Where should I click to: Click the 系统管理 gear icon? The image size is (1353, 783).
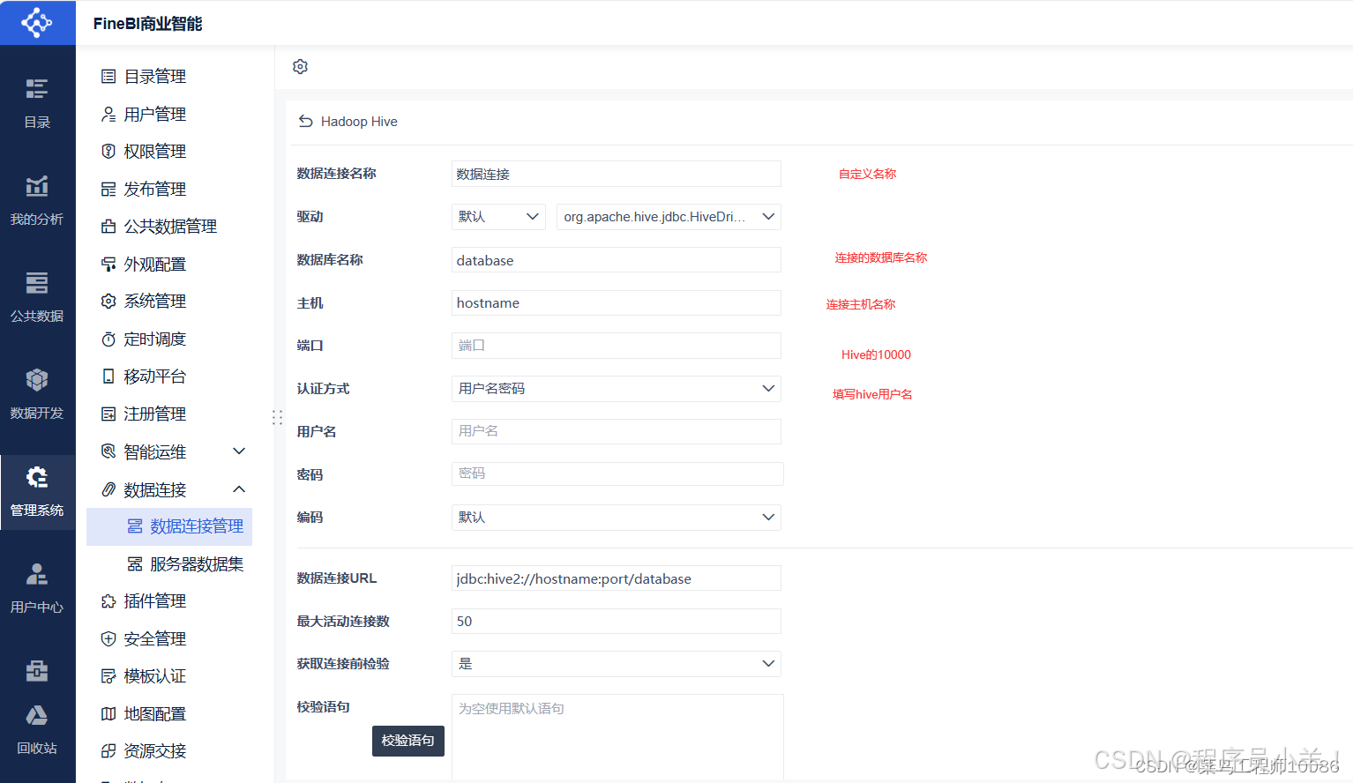click(x=108, y=302)
